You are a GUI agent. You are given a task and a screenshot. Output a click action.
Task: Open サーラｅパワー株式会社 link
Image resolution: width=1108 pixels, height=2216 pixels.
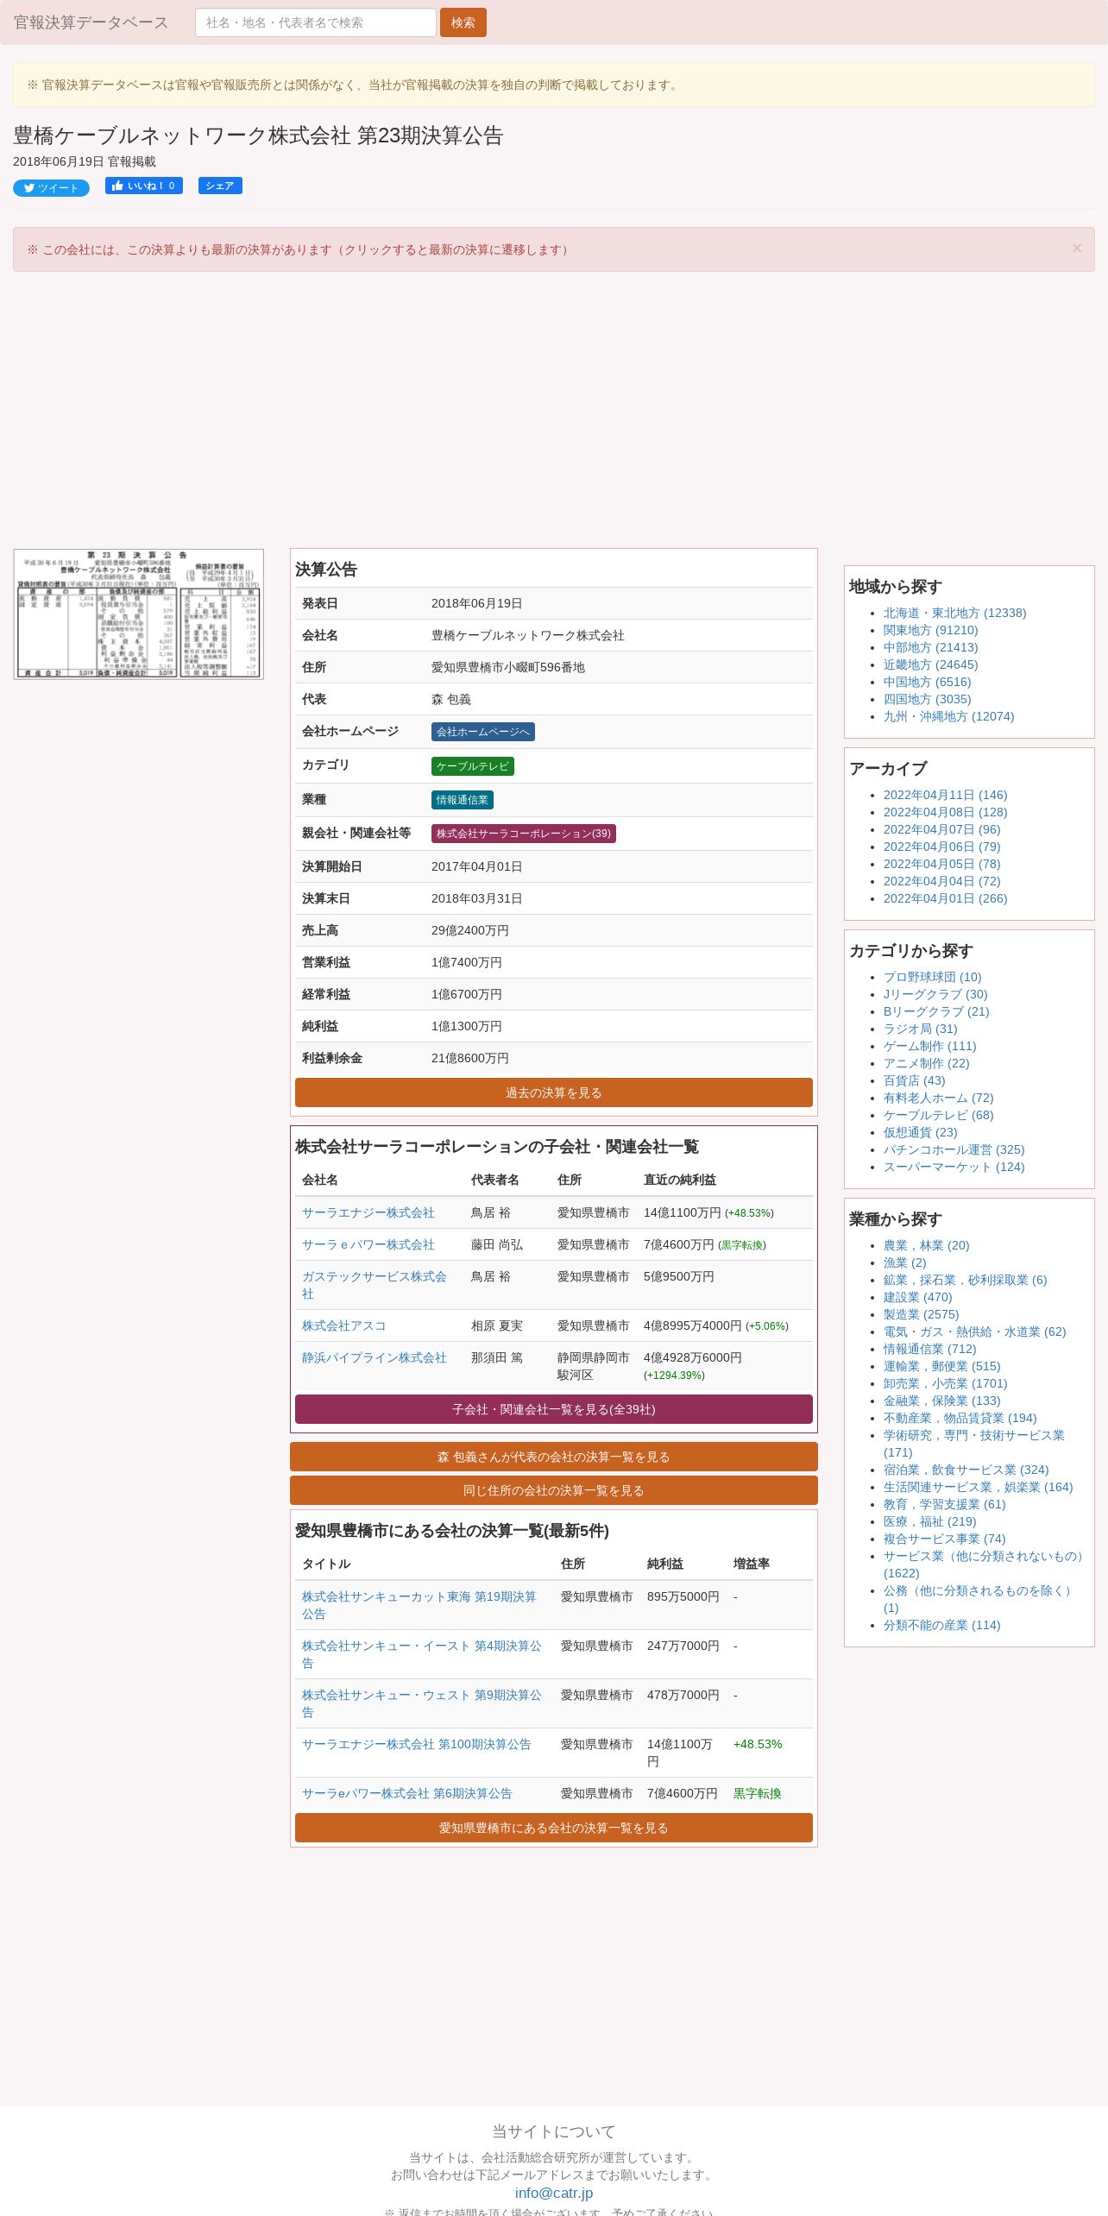(368, 1244)
